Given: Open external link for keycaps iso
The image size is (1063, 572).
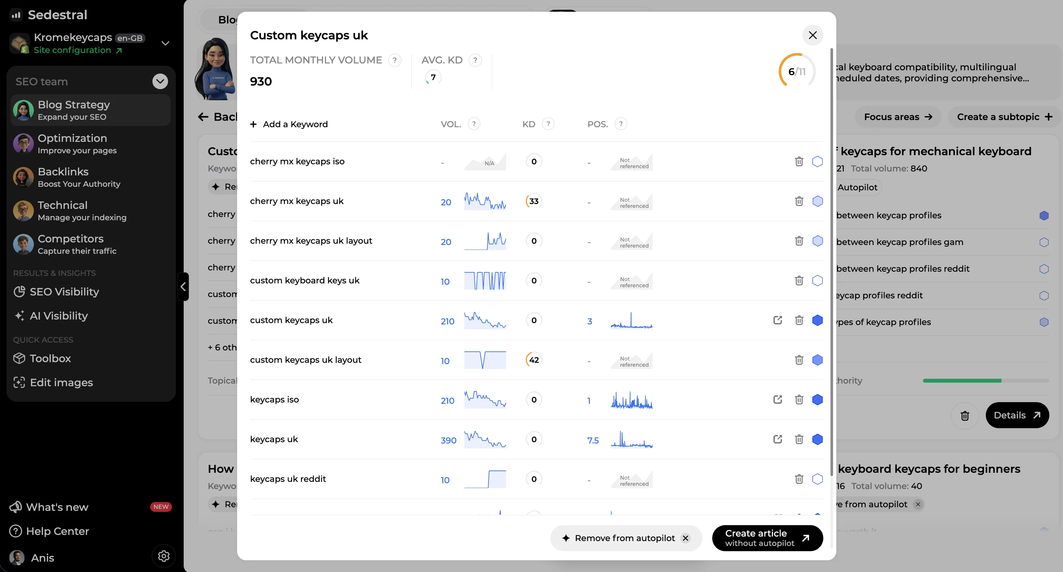Looking at the screenshot, I should [777, 400].
